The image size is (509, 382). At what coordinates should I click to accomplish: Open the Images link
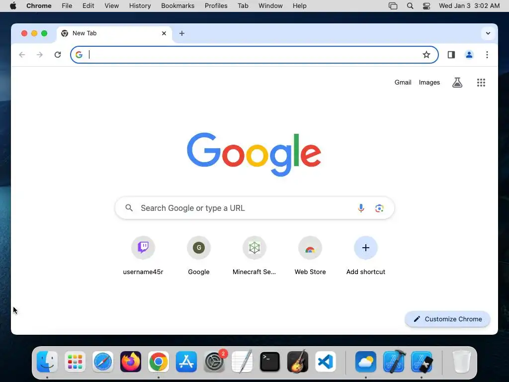(429, 83)
